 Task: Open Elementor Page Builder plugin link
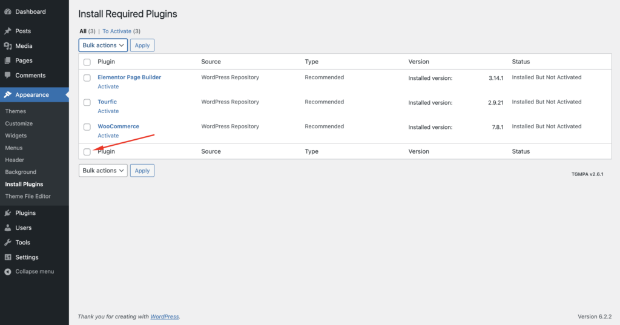point(130,77)
